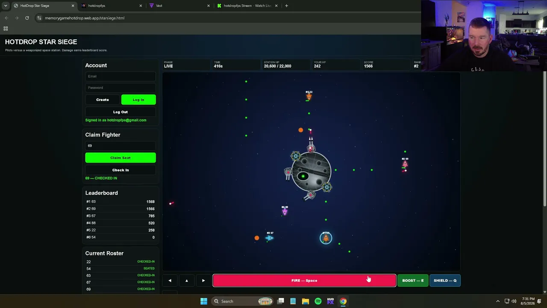The image size is (547, 308).
Task: Close the hotdropfps Stream tab
Action: point(276,6)
